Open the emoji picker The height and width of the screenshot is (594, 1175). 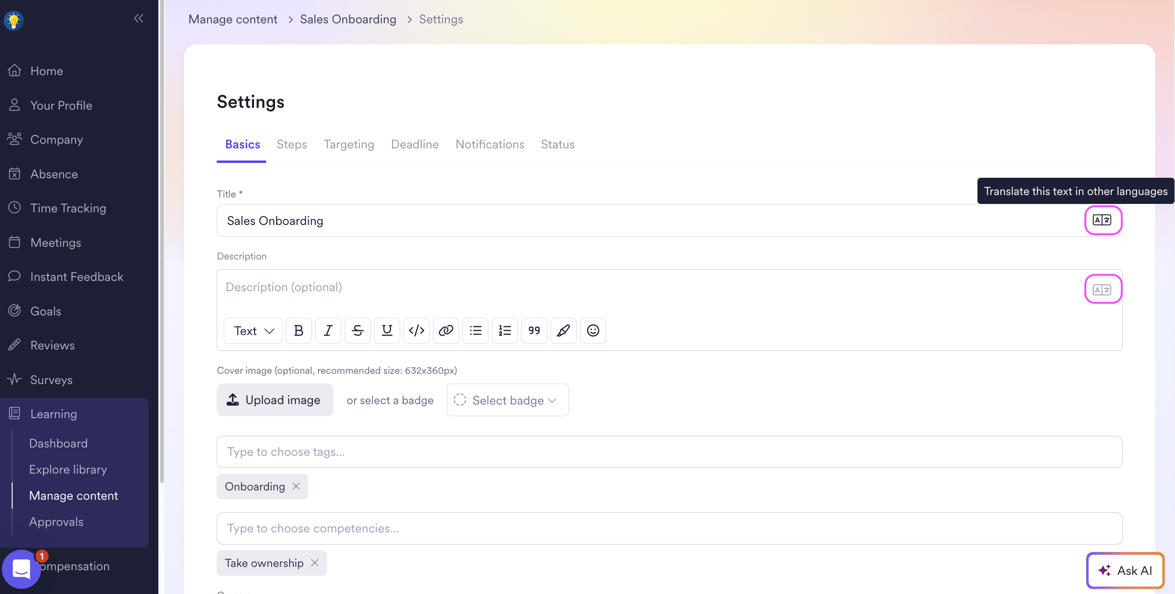593,331
